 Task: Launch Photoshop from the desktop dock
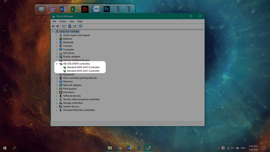pyautogui.click(x=107, y=9)
